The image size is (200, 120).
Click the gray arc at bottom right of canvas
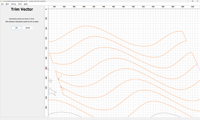(x=162, y=113)
